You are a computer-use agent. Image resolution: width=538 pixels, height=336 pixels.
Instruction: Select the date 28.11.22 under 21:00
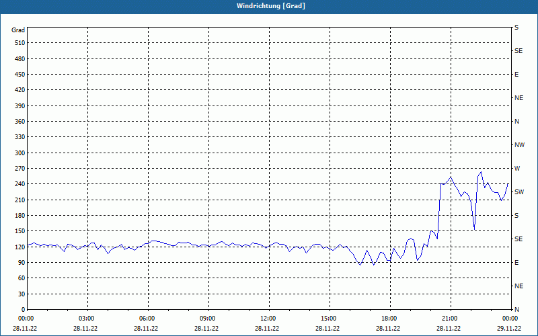tap(448, 329)
